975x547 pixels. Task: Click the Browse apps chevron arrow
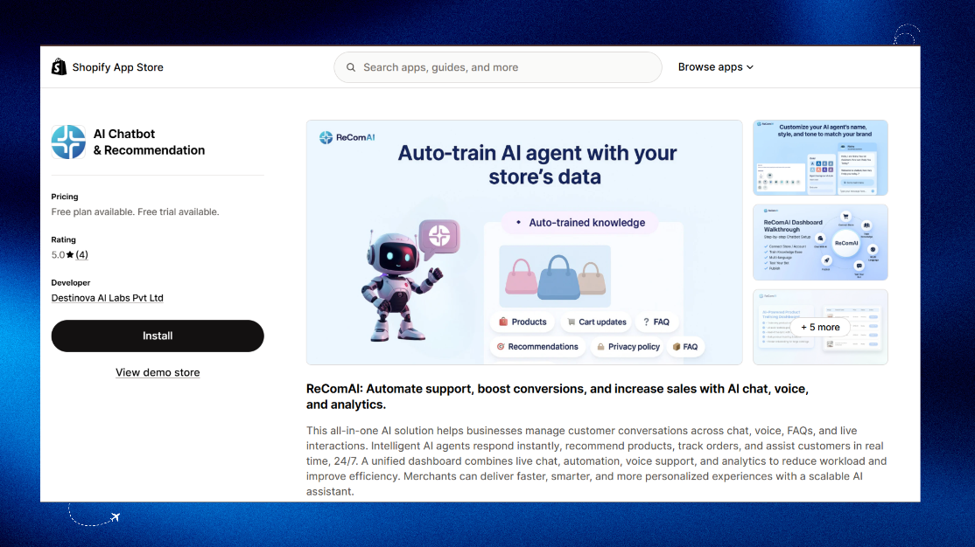pyautogui.click(x=750, y=67)
